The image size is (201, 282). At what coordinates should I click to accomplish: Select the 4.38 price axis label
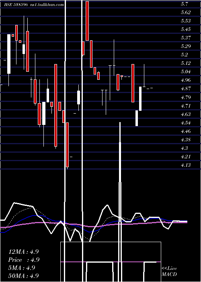(x=186, y=139)
